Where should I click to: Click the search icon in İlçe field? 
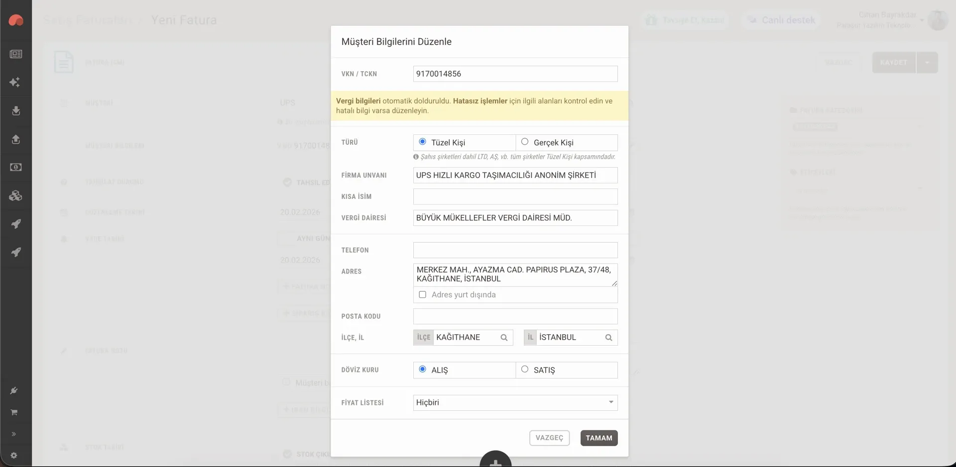click(x=504, y=338)
